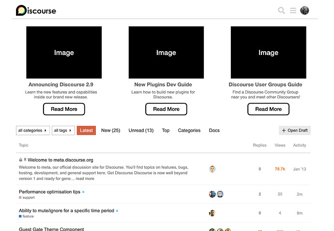Click the Open Draft button
The image size is (334, 231).
tap(295, 131)
